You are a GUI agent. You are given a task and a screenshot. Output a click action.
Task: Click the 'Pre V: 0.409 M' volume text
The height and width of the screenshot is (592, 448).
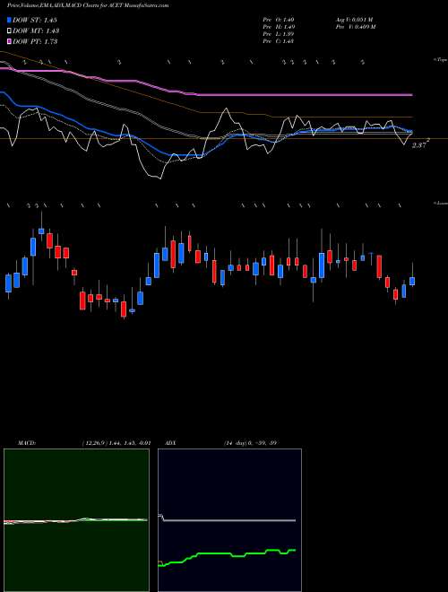[355, 27]
